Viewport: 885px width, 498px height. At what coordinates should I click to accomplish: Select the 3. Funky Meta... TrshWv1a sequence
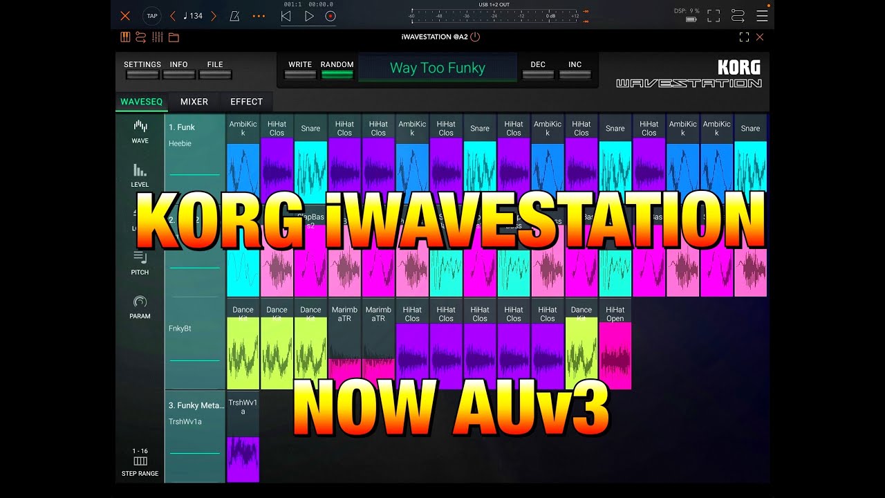pos(195,436)
